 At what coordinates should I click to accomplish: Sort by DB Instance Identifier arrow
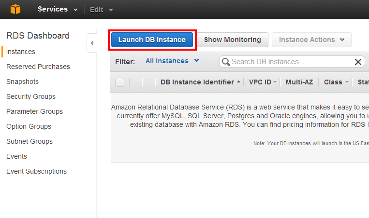click(239, 82)
